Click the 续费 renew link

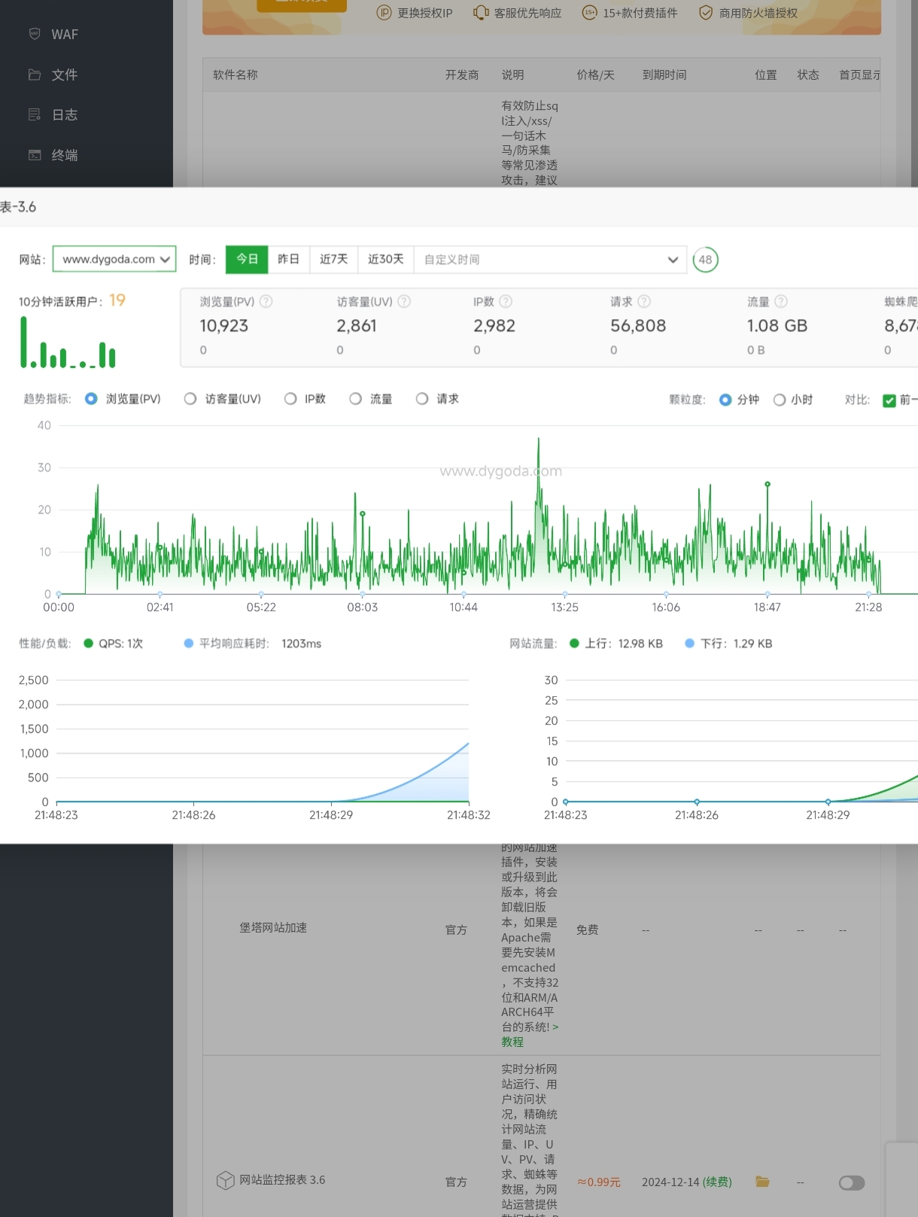pos(717,1182)
